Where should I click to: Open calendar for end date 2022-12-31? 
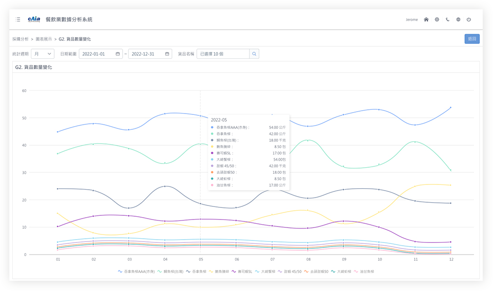tap(167, 54)
